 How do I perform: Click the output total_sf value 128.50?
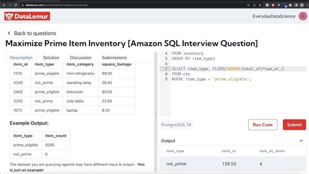point(229,164)
